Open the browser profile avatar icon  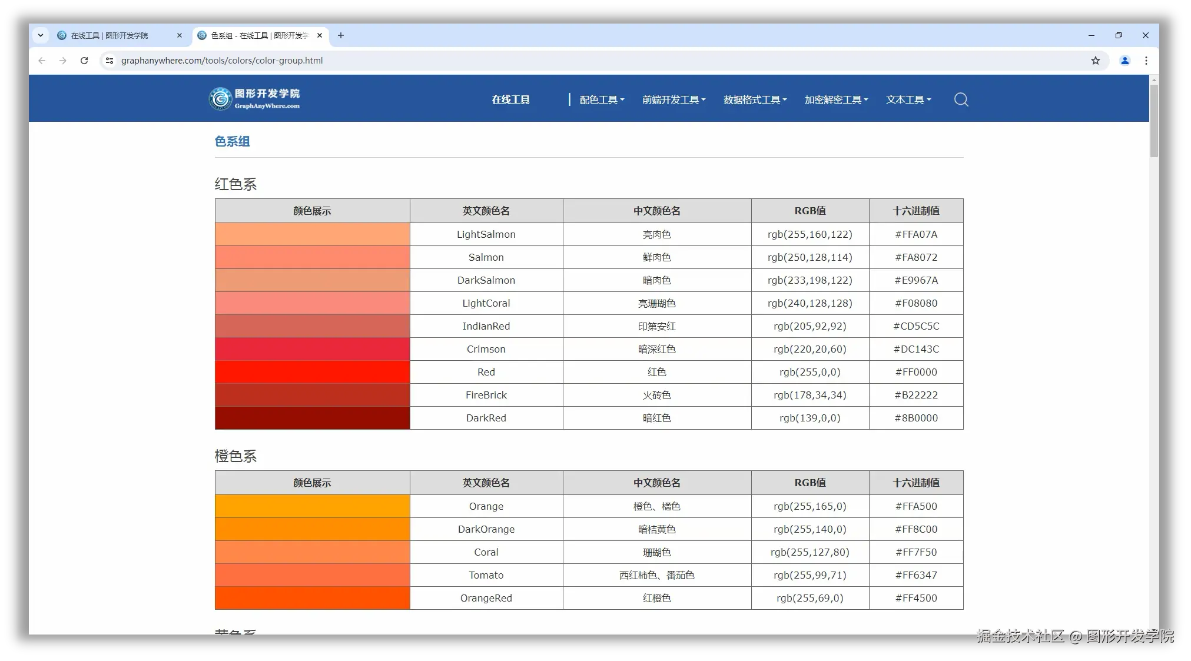pos(1124,61)
